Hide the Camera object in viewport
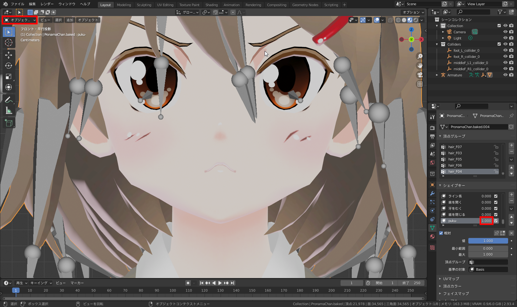 coord(505,32)
